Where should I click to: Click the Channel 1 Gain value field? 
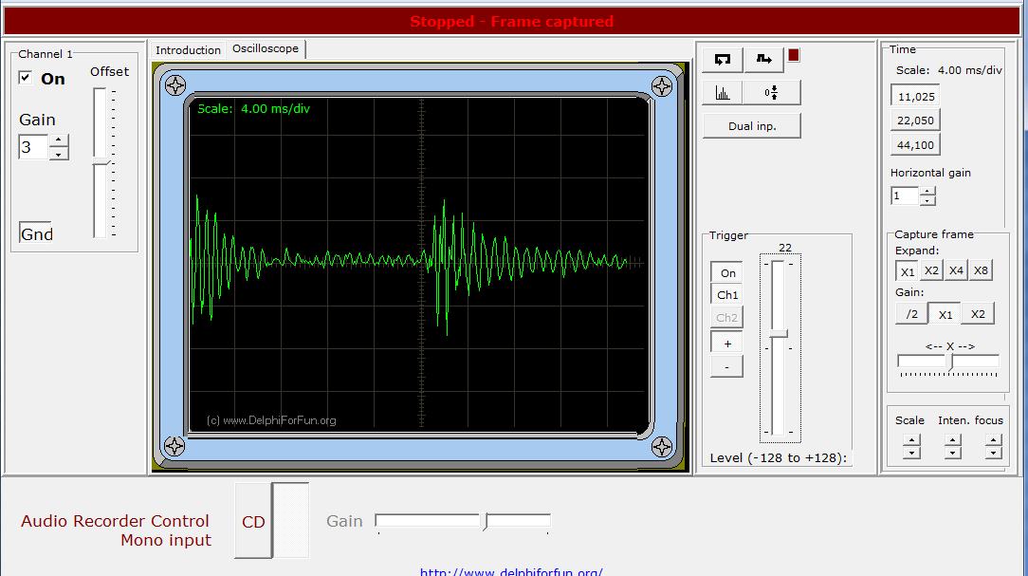33,147
